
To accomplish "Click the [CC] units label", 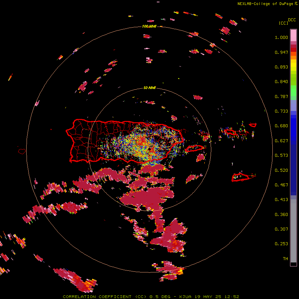I will coord(283,23).
